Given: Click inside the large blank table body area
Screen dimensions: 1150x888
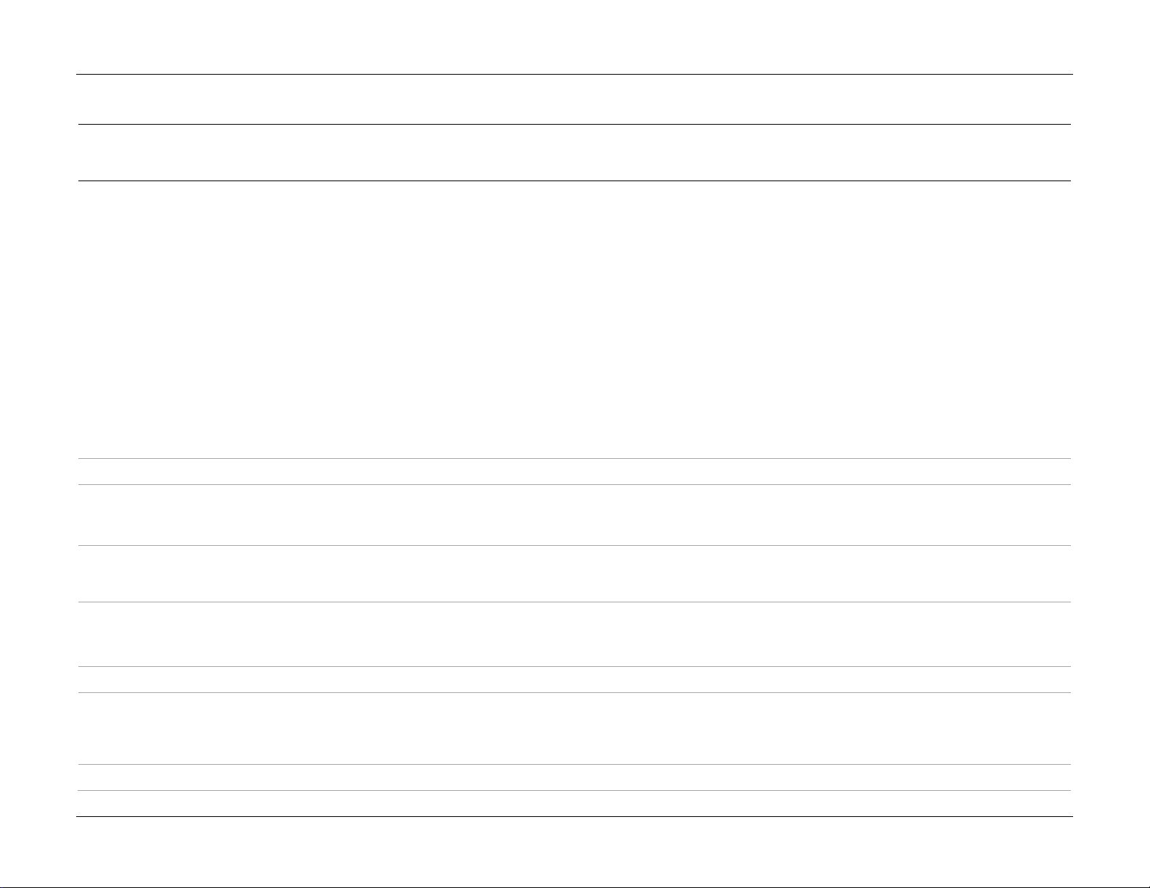Looking at the screenshot, I should (575, 320).
